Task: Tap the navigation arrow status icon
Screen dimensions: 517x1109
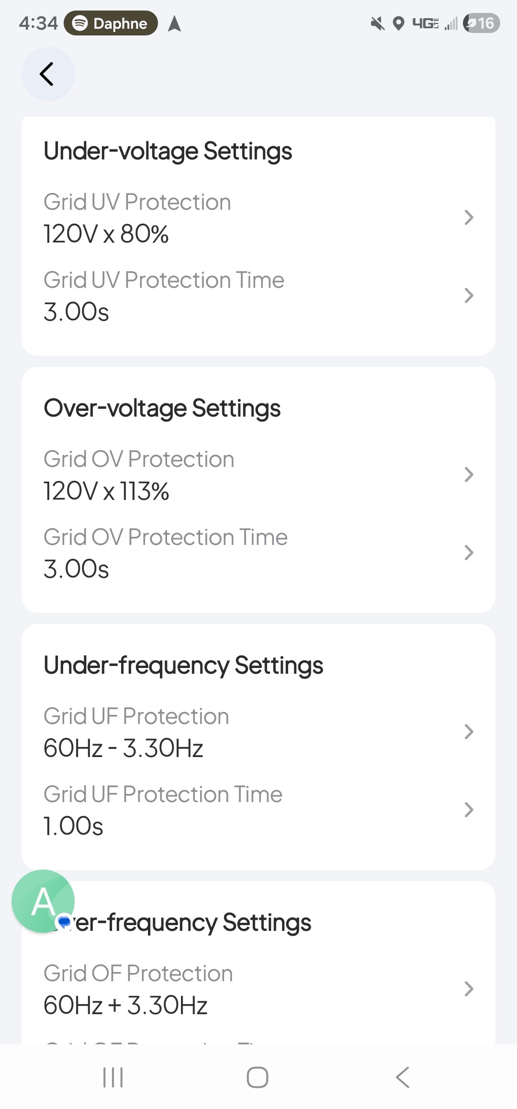Action: (x=175, y=23)
